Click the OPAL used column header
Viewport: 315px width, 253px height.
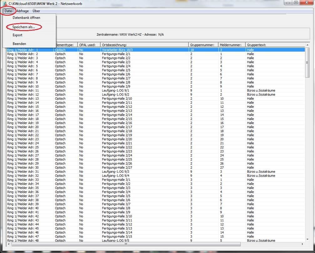89,45
